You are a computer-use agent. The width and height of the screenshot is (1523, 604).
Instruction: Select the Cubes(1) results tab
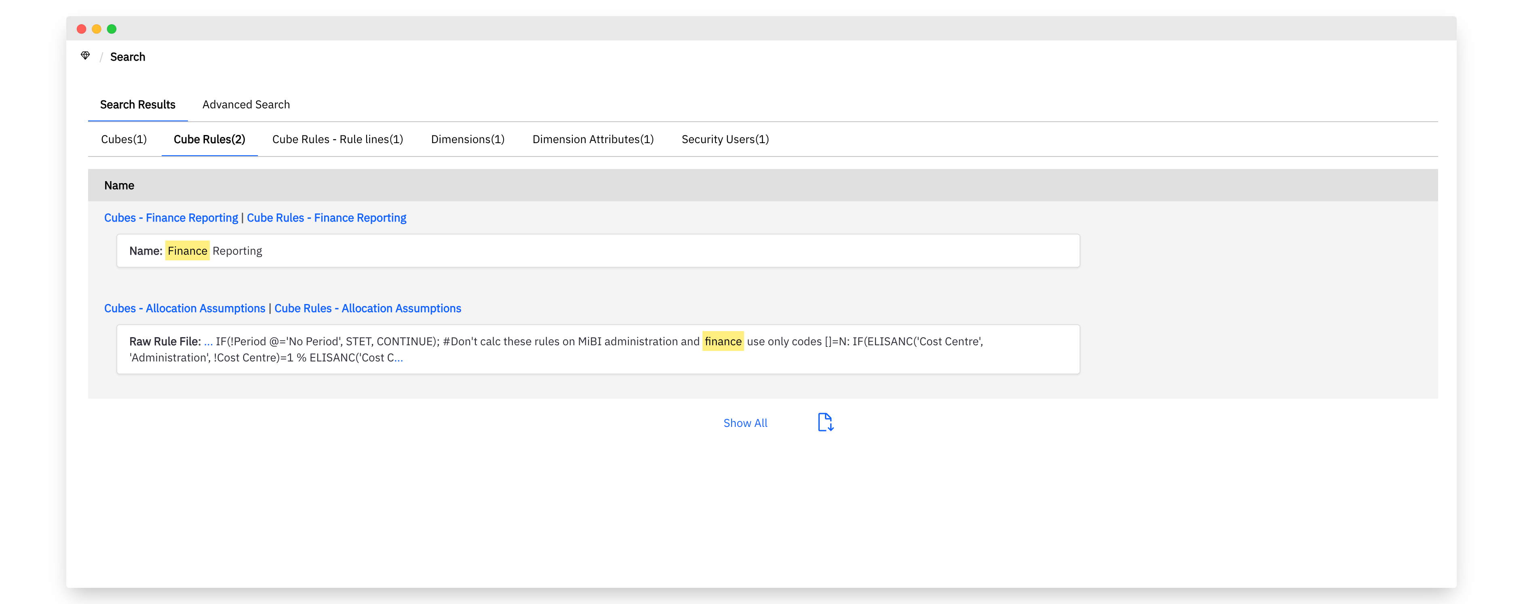point(124,139)
